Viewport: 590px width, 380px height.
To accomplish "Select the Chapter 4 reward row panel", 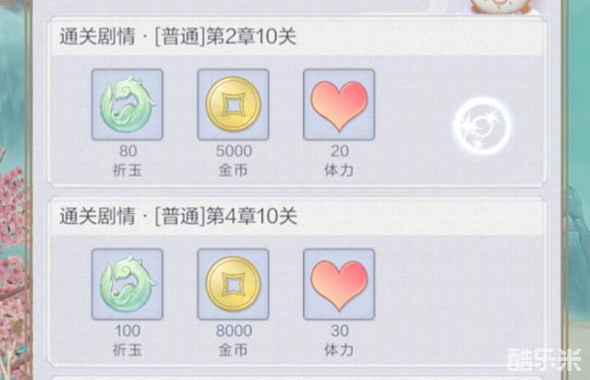I will (x=297, y=281).
